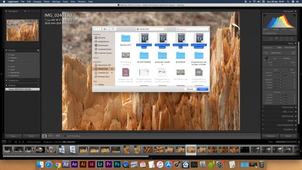Select the highlighted filmstrip thumbnail IMG_0240
This screenshot has width=302, height=170.
coord(191,150)
